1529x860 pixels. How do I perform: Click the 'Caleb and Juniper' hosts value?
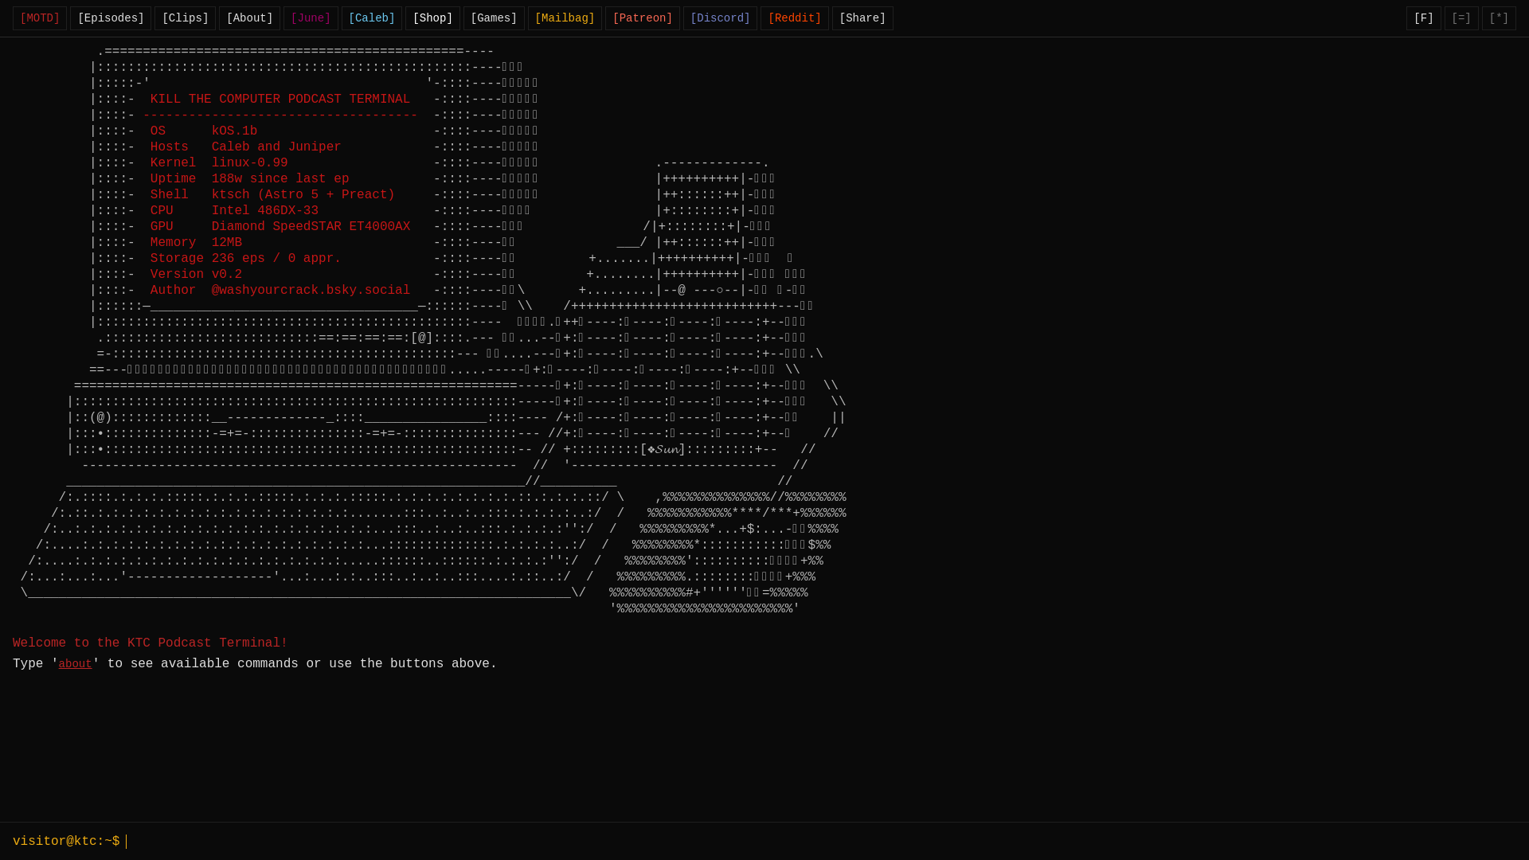[x=276, y=147]
